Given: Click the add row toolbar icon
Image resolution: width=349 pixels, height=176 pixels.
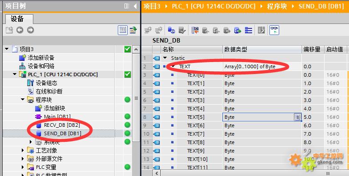Looking at the screenshot, I should click(159, 30).
